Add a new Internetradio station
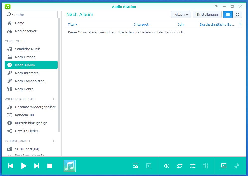This screenshot has height=176, width=248. pyautogui.click(x=54, y=141)
